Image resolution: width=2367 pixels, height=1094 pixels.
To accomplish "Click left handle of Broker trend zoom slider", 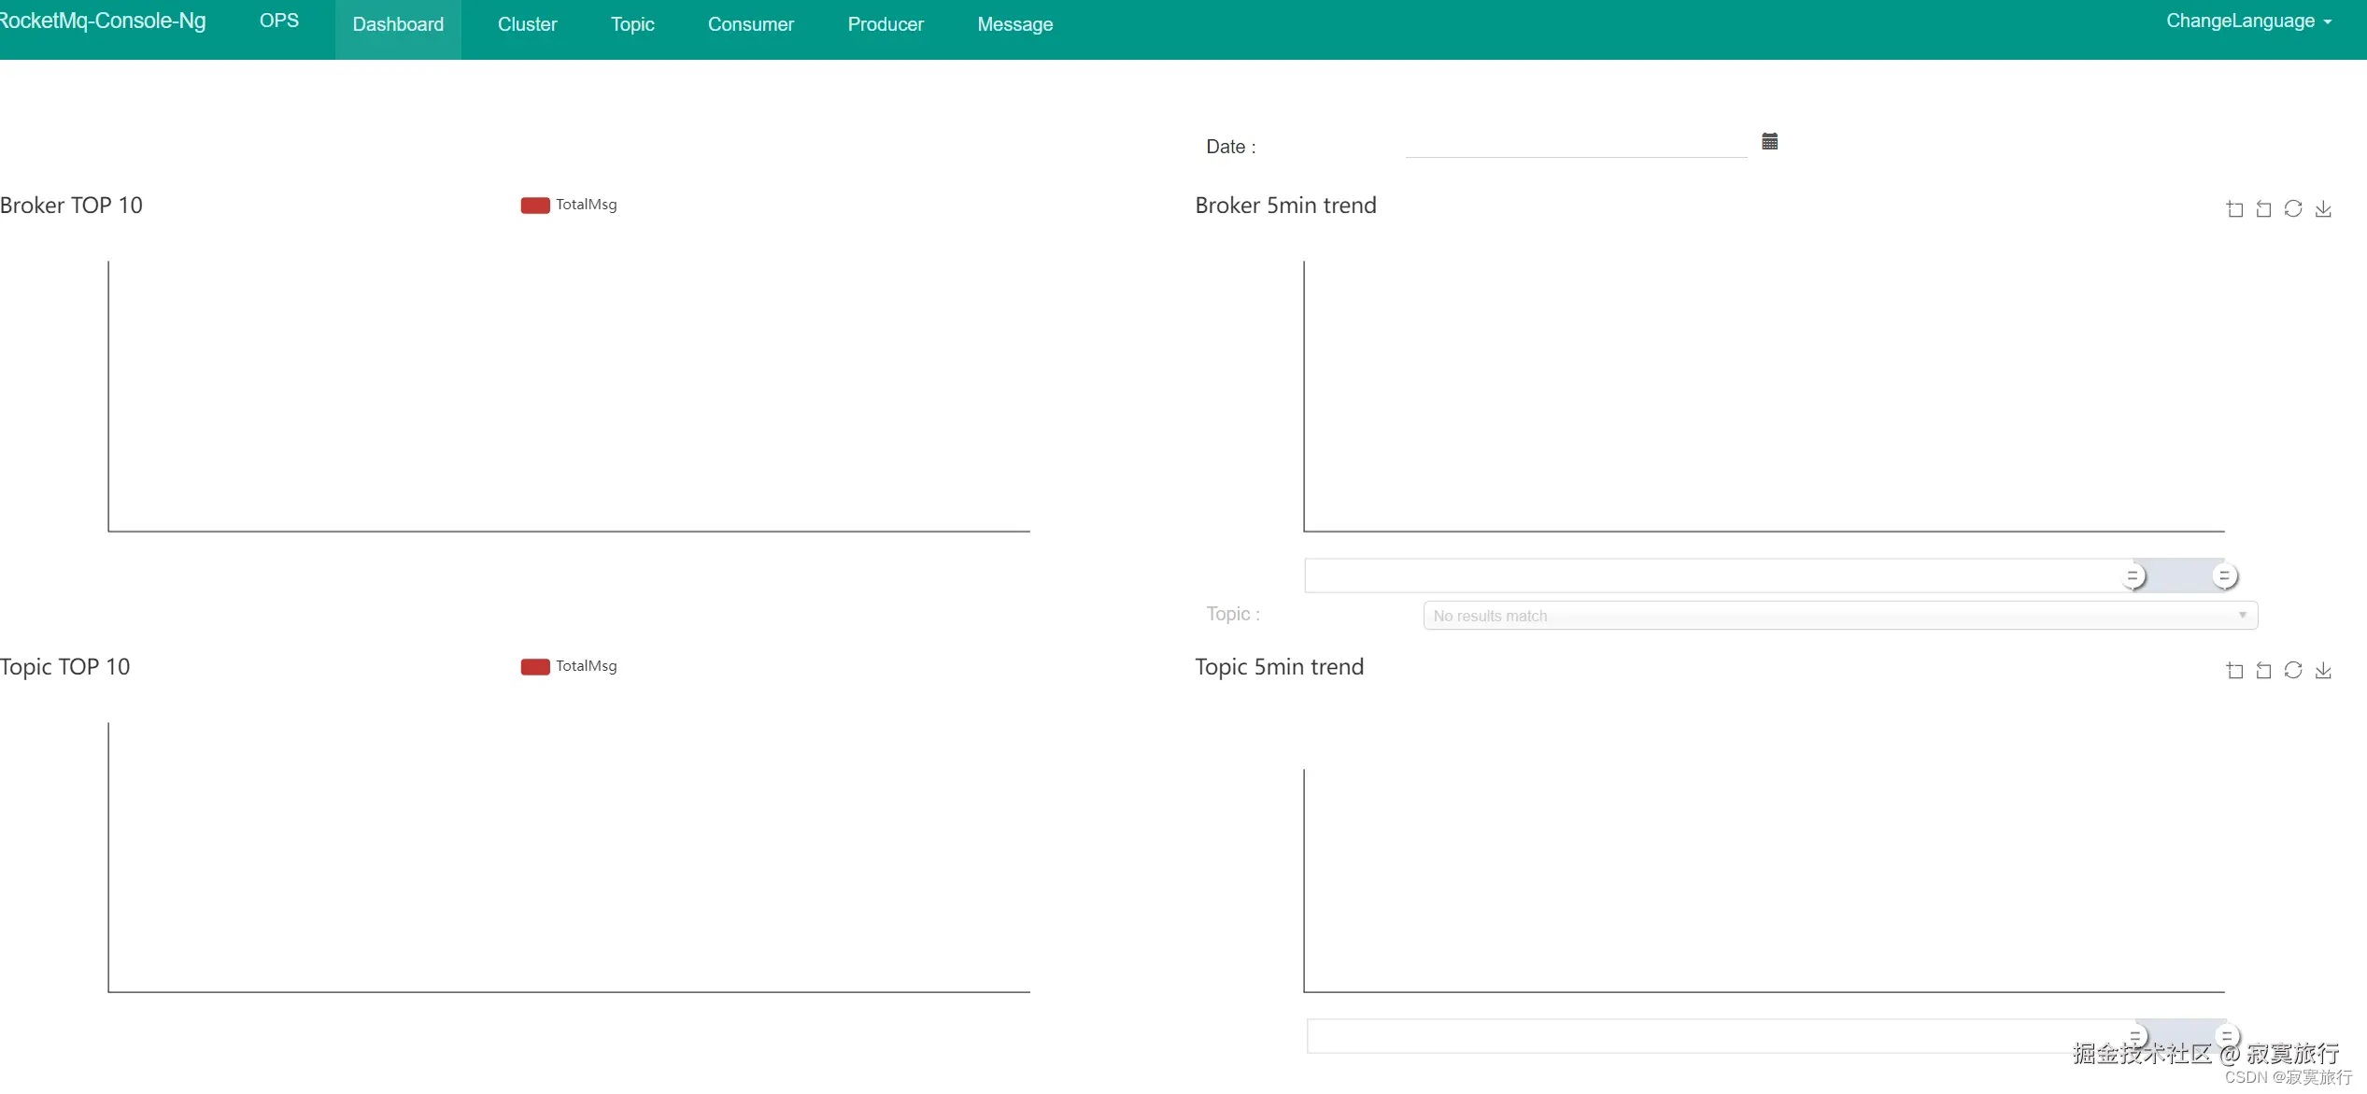I will tap(2133, 576).
